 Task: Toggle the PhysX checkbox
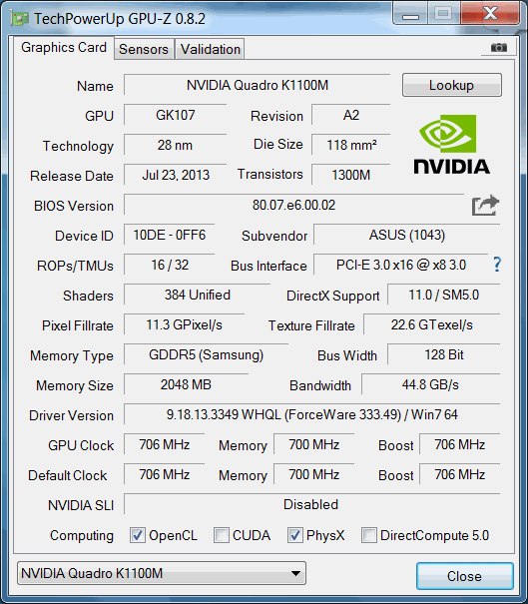[295, 535]
